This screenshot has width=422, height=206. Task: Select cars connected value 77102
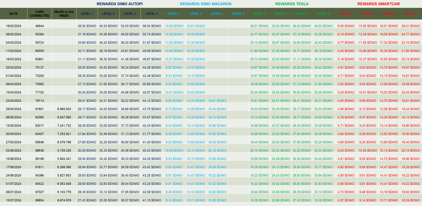point(39,92)
